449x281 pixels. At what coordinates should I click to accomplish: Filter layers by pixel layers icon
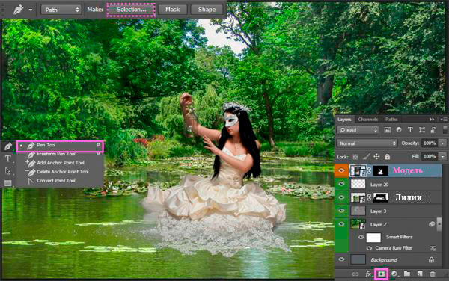387,130
